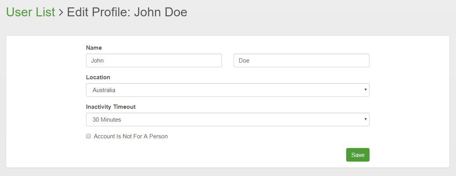Click the arrow on the 30 Minutes dropdown
The height and width of the screenshot is (176, 456).
[365, 119]
